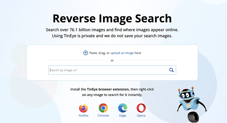Screen dimensions: 227x123
Task: Open the Edge extension text link
Action: coord(123,116)
